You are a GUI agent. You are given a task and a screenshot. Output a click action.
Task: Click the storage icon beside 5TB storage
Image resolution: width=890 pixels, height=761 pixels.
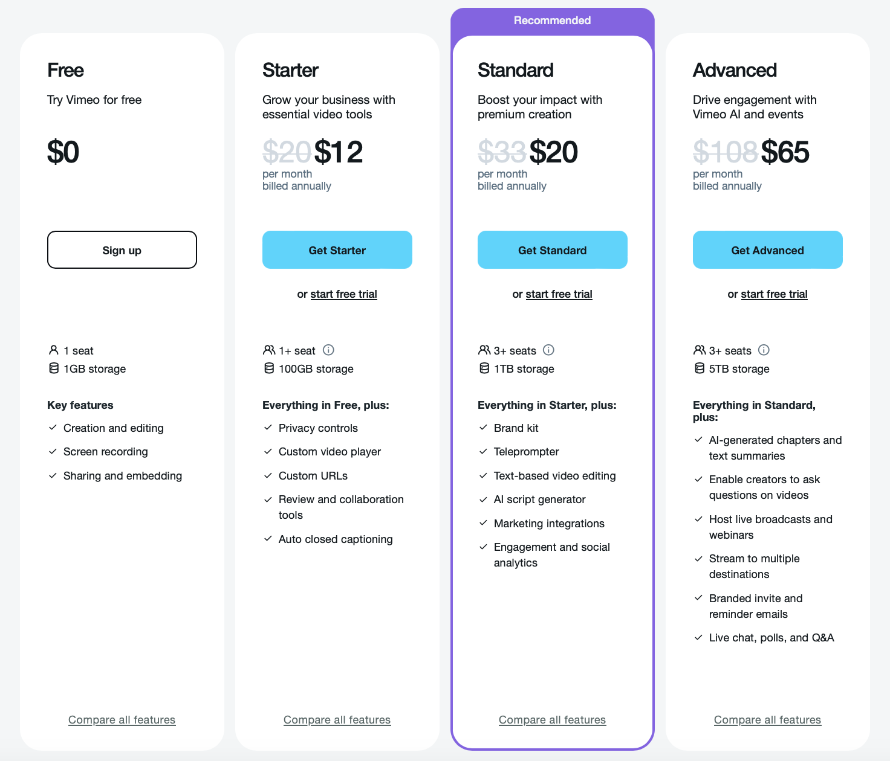click(x=700, y=368)
